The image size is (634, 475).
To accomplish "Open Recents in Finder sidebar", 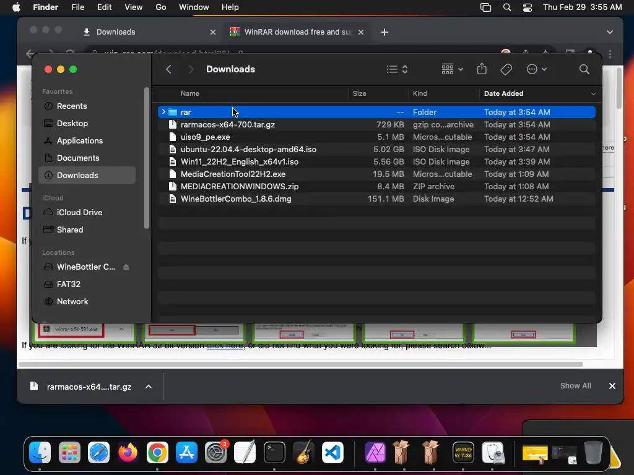I will (87, 106).
